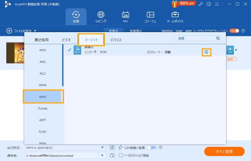Choose MKA in the format list
This screenshot has width=251, height=161.
(x=43, y=143)
